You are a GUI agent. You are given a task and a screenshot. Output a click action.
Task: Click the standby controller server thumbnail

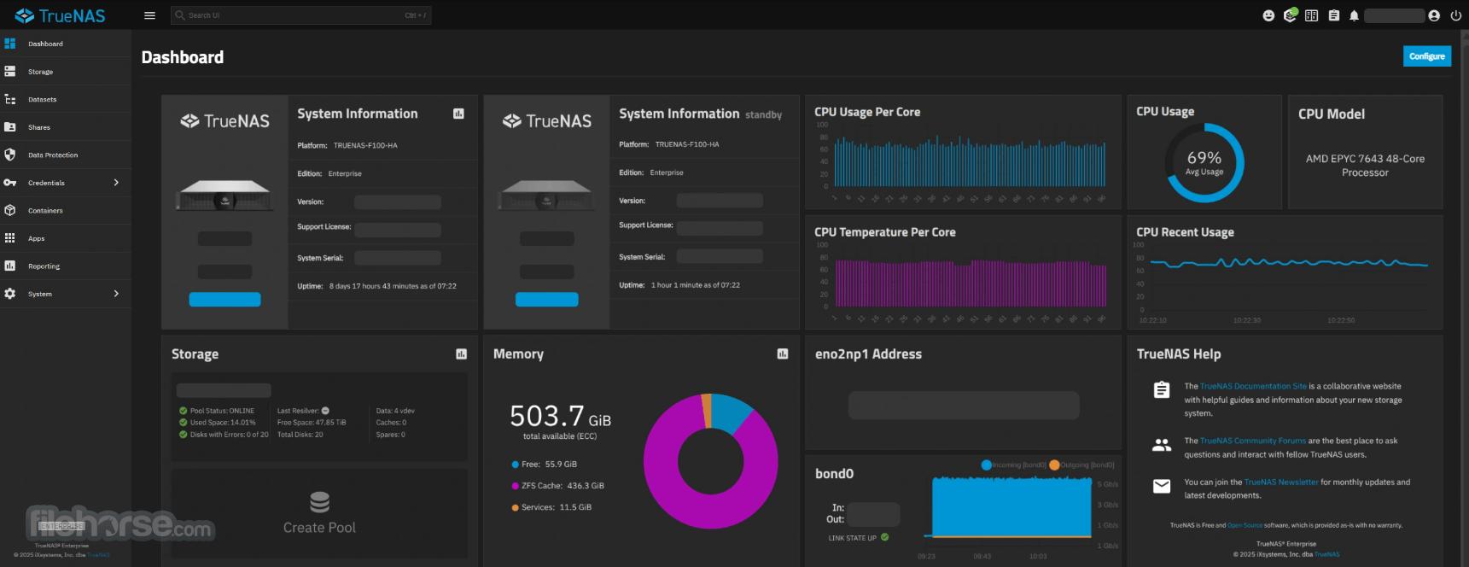(x=547, y=196)
